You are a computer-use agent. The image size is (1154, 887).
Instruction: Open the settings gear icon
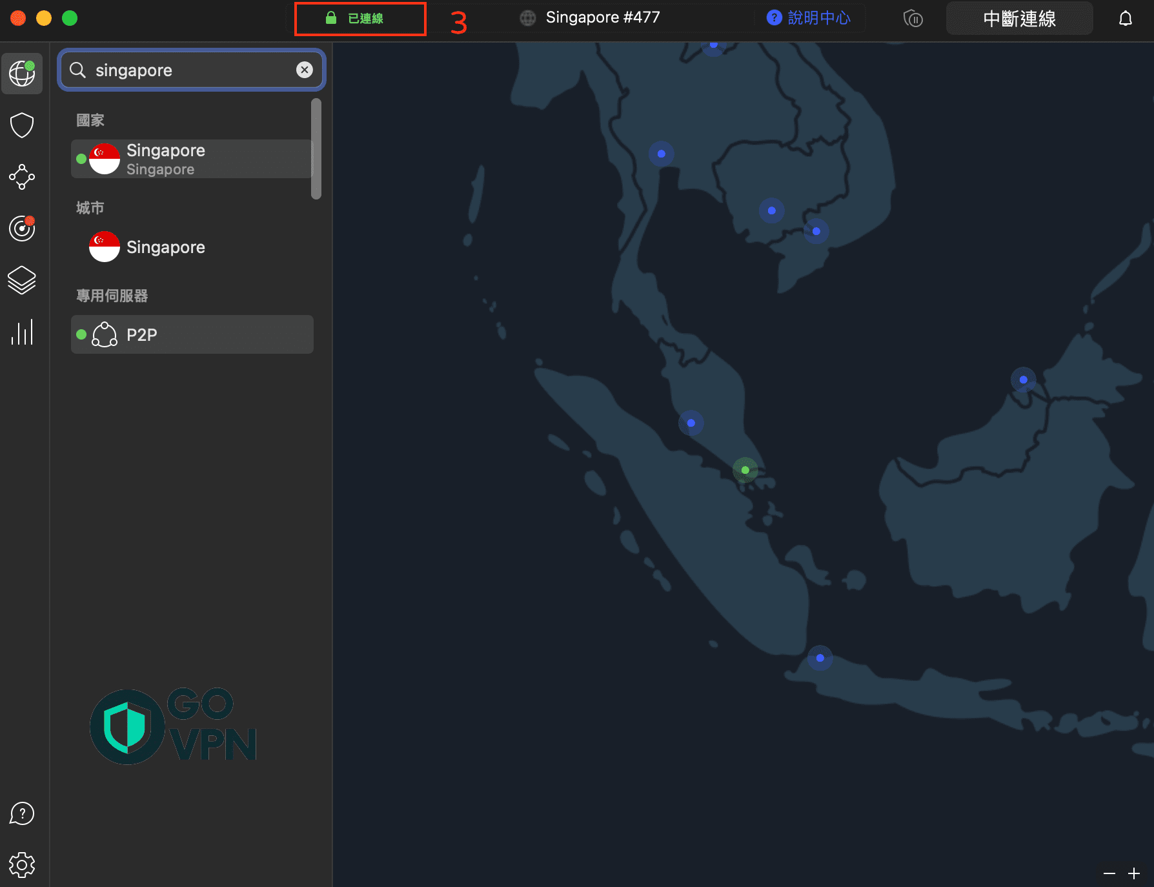22,864
